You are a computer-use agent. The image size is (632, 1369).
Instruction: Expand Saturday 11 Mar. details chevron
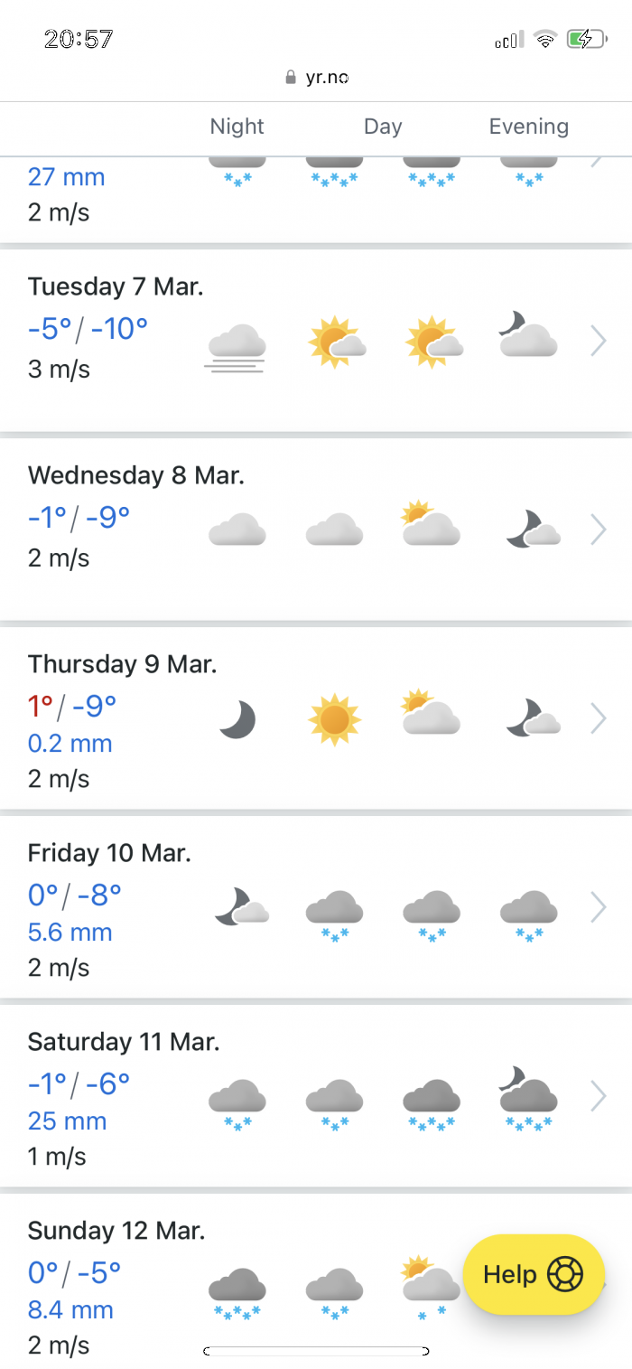tap(598, 1097)
